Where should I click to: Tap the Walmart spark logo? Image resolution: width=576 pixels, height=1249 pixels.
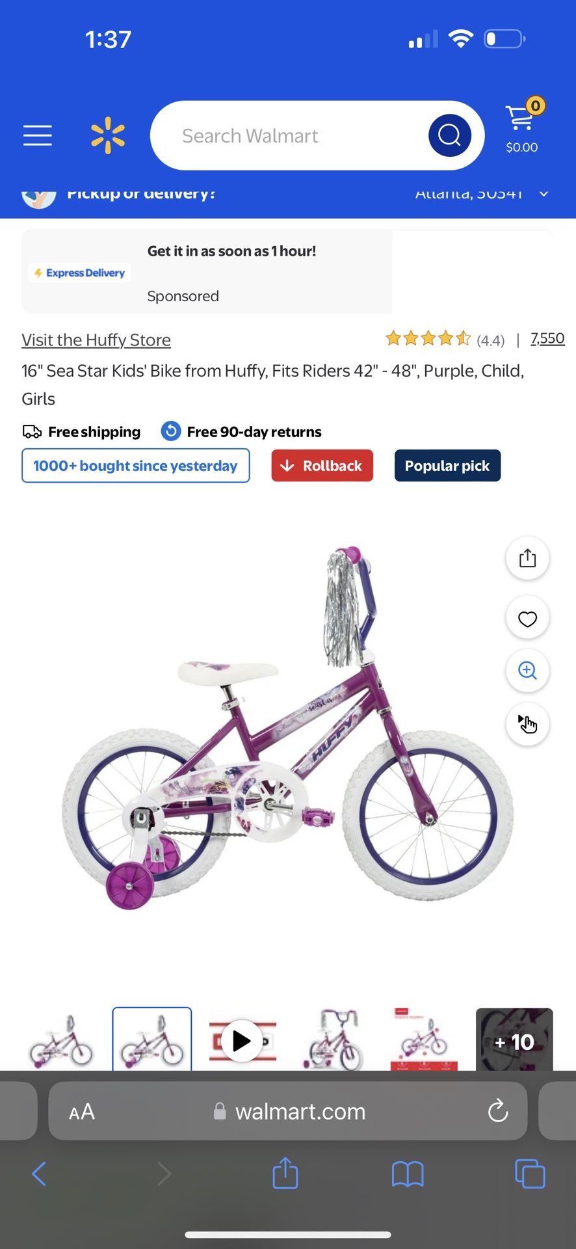click(x=108, y=135)
